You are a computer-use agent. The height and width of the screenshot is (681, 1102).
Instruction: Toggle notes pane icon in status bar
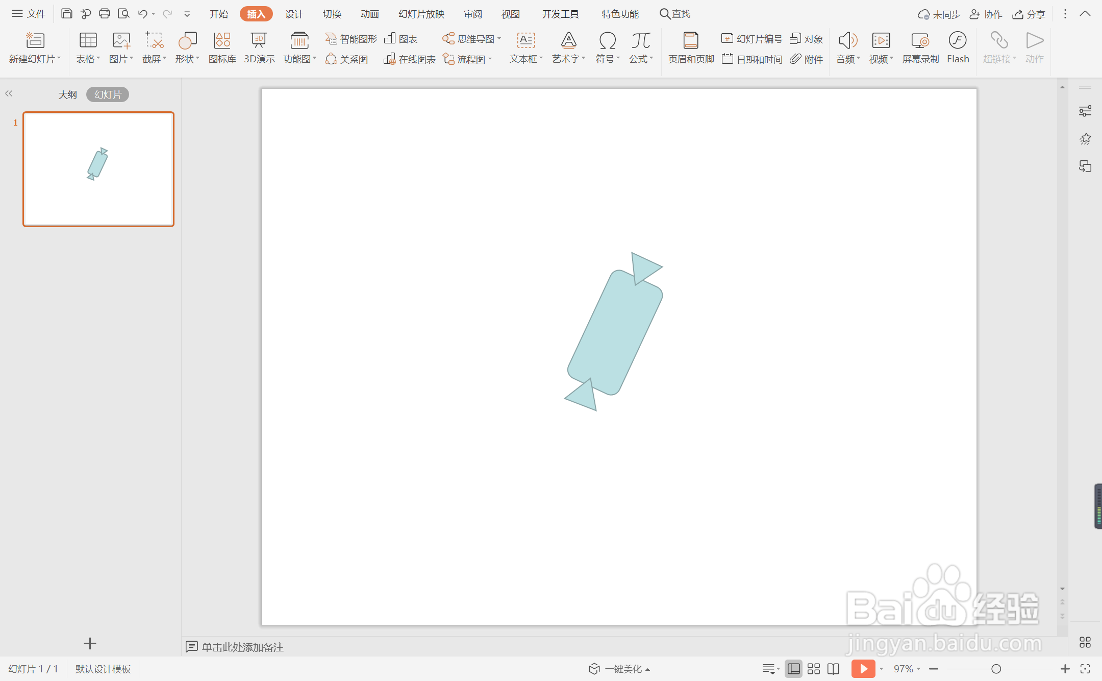click(x=768, y=669)
